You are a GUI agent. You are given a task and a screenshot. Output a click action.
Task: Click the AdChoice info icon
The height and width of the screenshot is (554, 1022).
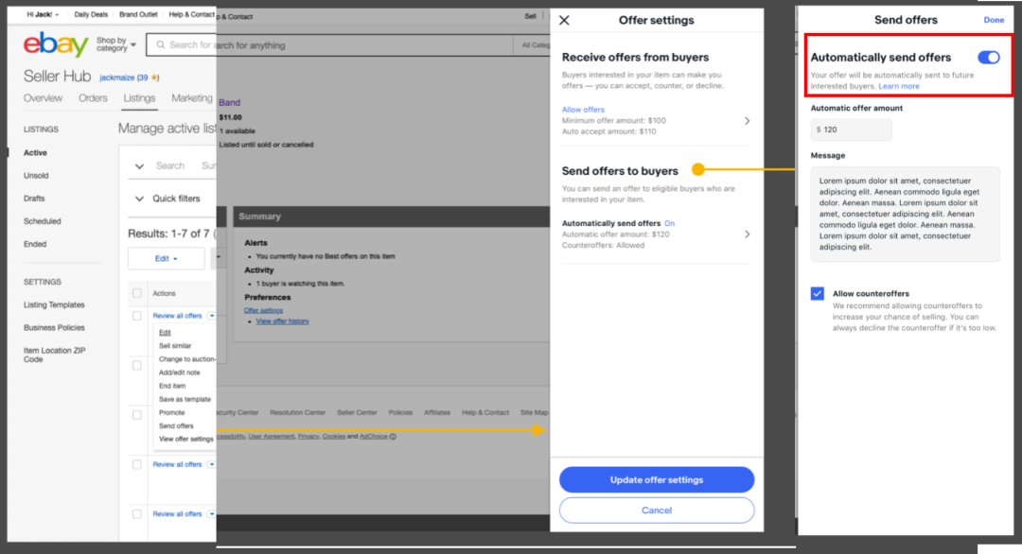(393, 436)
